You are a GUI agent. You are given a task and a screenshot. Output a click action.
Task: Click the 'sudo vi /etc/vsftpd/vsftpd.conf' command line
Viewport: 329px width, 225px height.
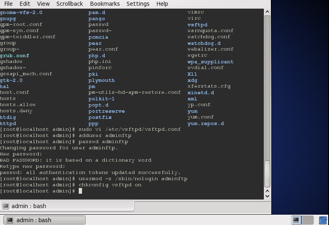click(130, 129)
